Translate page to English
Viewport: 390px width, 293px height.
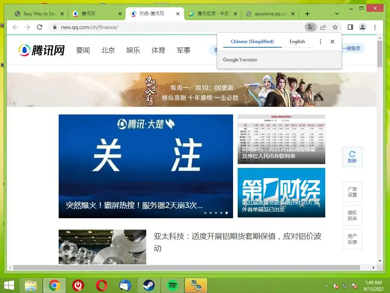coord(297,42)
